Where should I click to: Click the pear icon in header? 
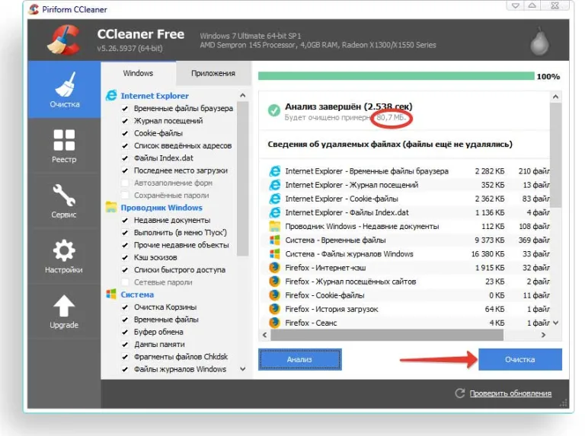click(x=539, y=41)
